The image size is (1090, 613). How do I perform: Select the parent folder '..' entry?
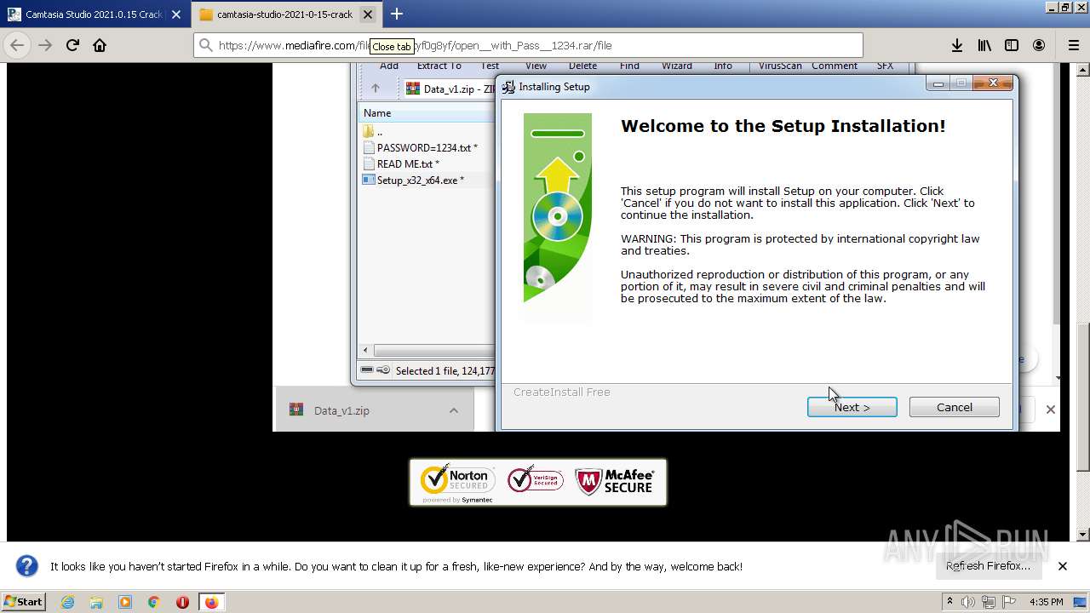(373, 131)
